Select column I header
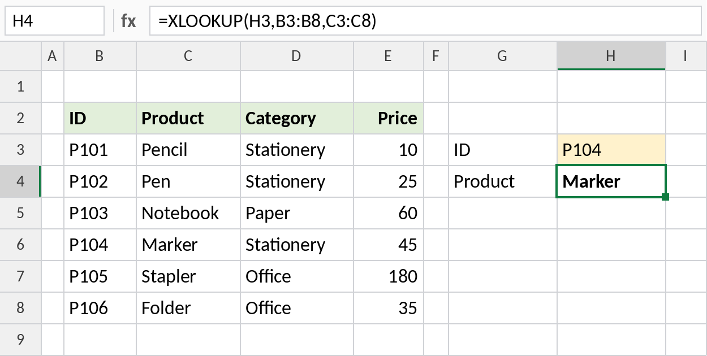Screen dimensions: 707x356 pyautogui.click(x=686, y=56)
